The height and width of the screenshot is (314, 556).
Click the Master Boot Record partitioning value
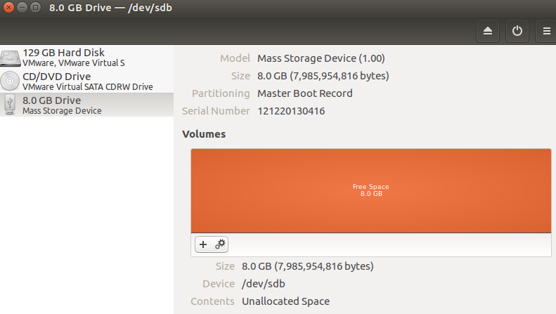(305, 93)
